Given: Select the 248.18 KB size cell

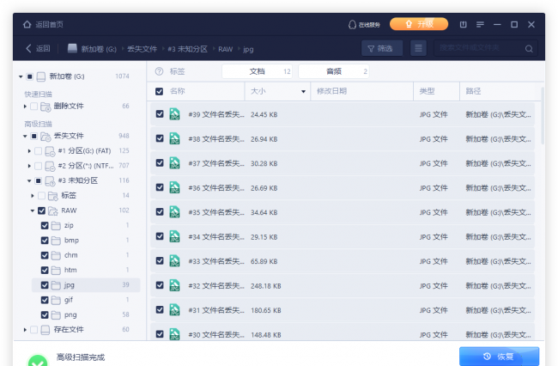Looking at the screenshot, I should (x=266, y=286).
